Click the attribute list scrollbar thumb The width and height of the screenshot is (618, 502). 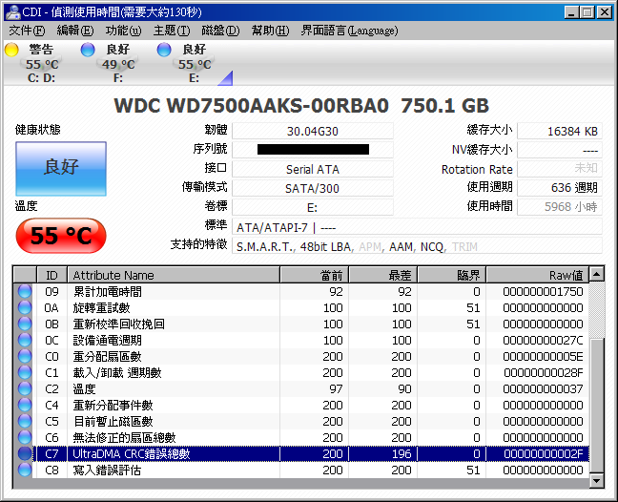pos(597,405)
